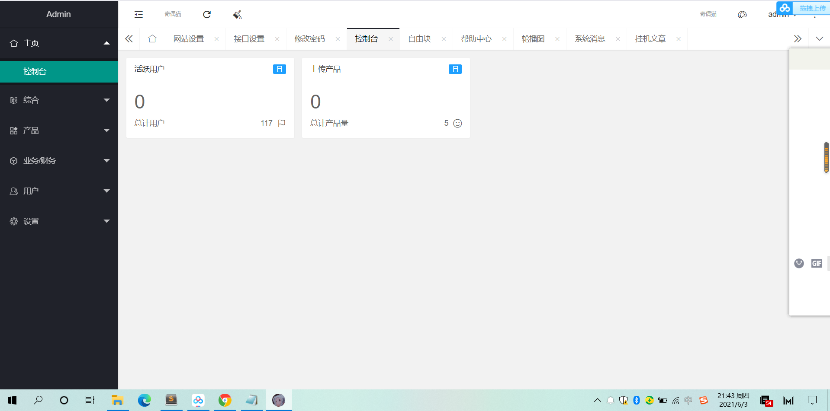
Task: Click the refresh icon in top toolbar
Action: (207, 14)
